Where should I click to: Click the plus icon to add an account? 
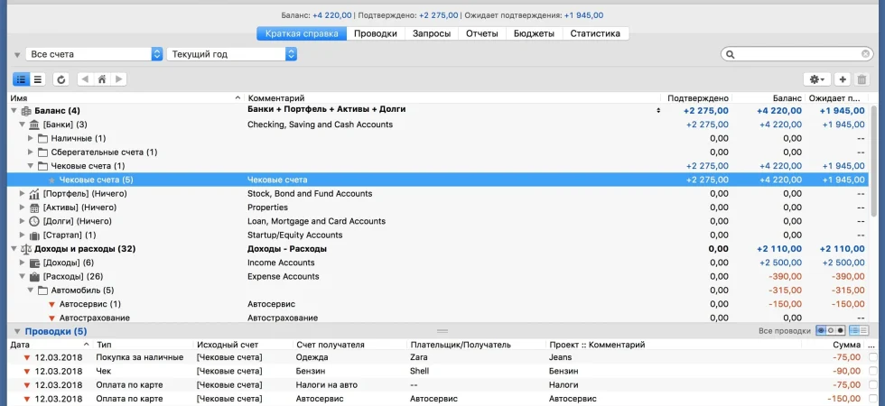click(843, 79)
